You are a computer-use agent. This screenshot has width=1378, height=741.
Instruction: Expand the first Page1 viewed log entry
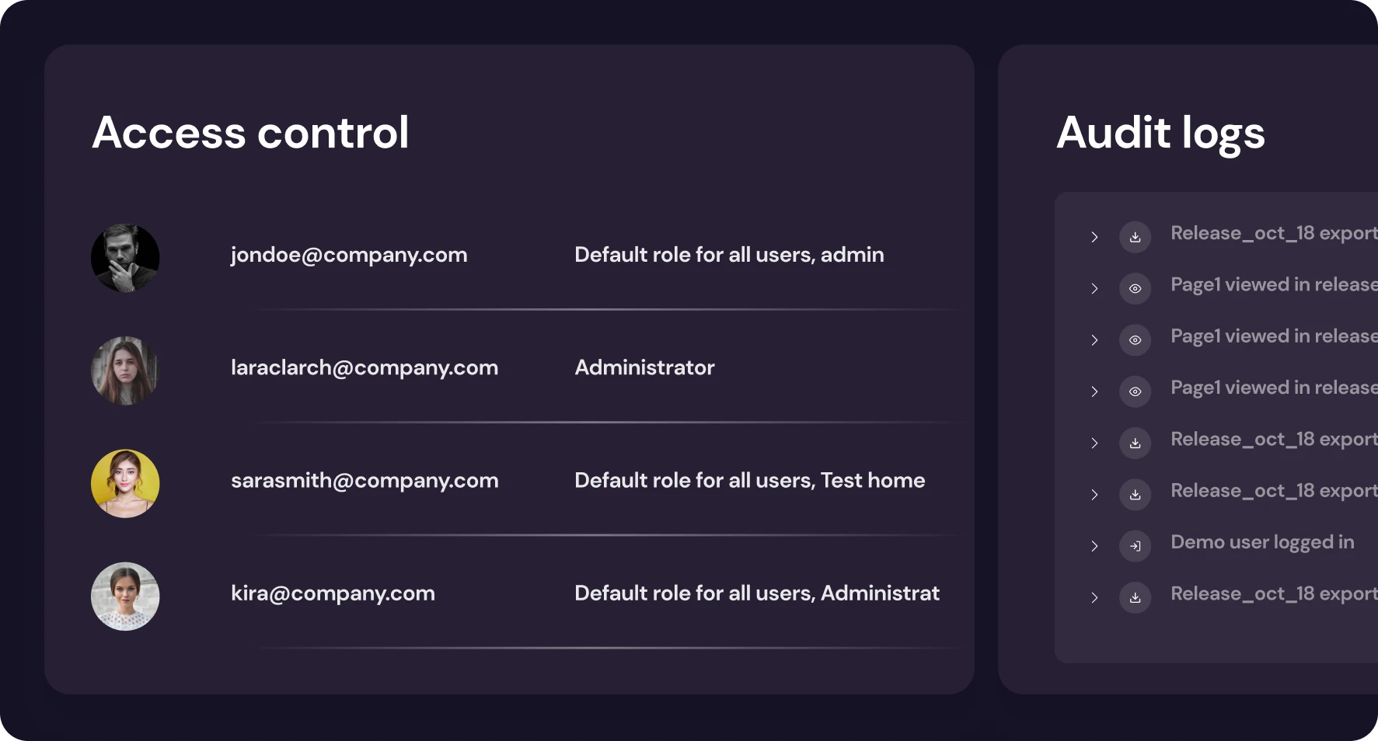pos(1094,288)
